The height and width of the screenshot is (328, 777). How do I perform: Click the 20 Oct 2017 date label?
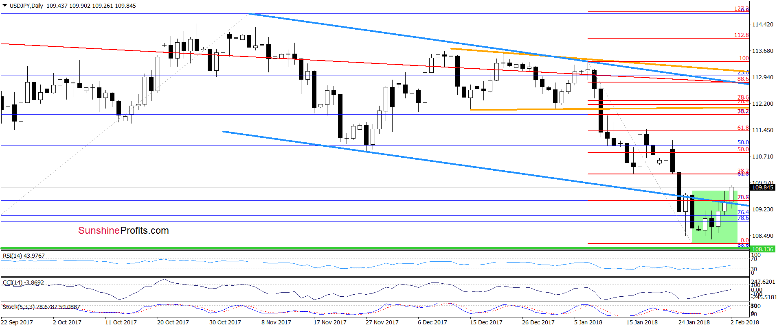pyautogui.click(x=173, y=322)
